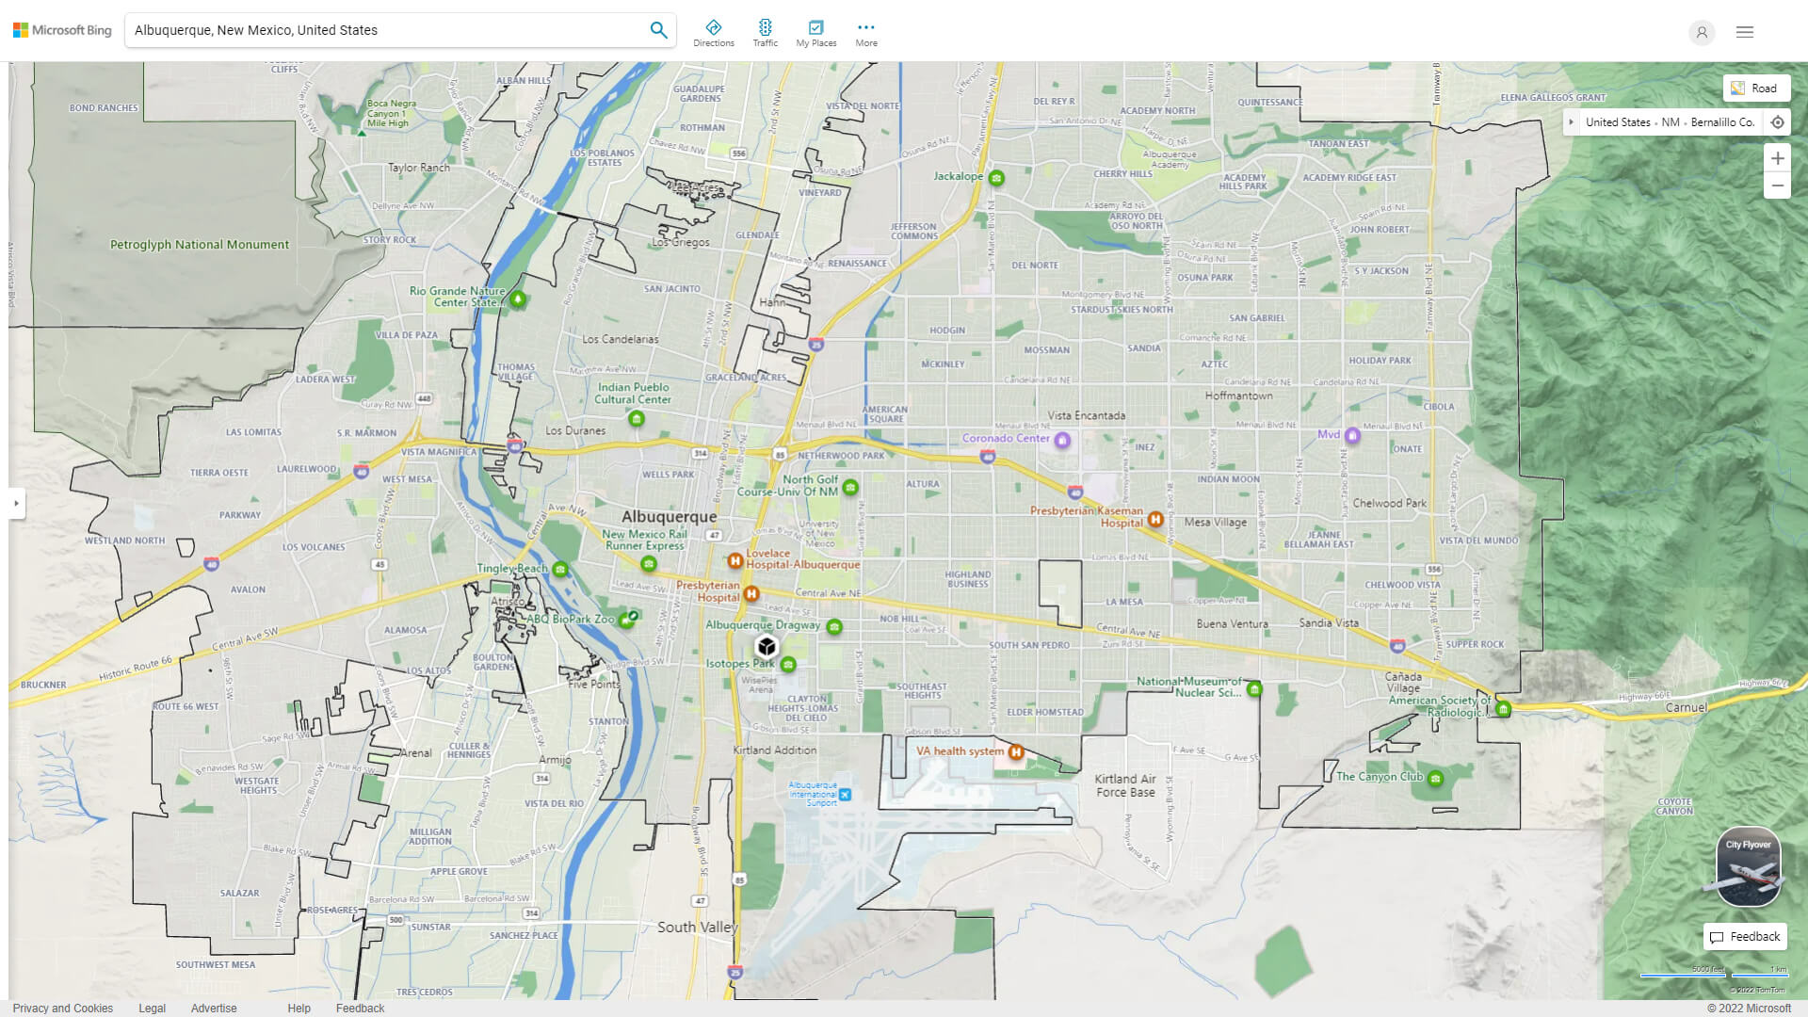
Task: Click the Directions icon in toolbar
Action: pyautogui.click(x=714, y=26)
